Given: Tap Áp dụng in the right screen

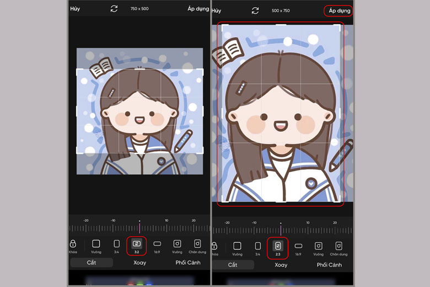Looking at the screenshot, I should pyautogui.click(x=338, y=10).
